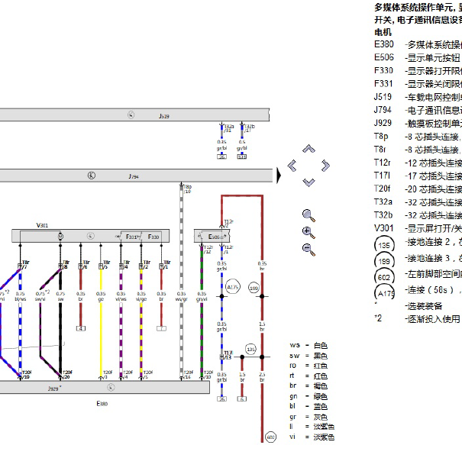Viewport: 462px width, 458px height.
Task: Click V301 entry in the legend list
Action: 418,228
